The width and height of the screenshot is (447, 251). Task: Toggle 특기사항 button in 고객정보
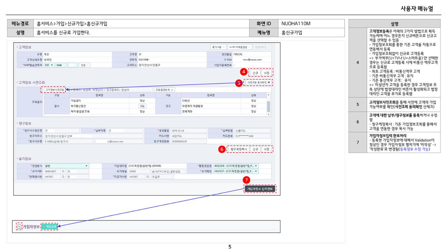[x=218, y=47]
